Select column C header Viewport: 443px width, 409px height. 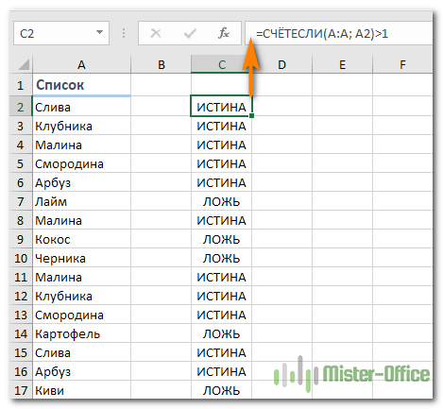pos(222,64)
